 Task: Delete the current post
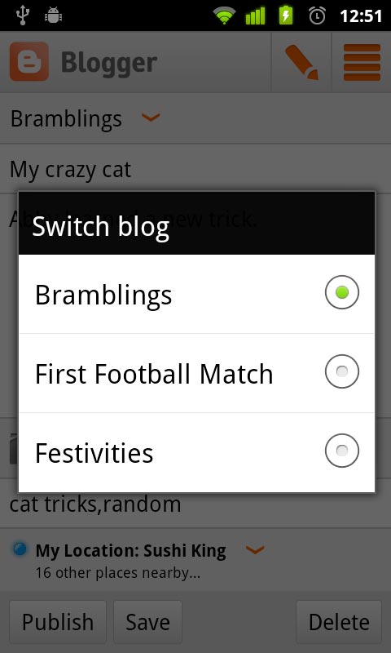tap(339, 622)
